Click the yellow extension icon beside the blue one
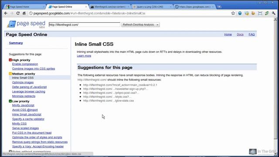Image resolution: width=279 pixels, height=157 pixels. pos(247,13)
